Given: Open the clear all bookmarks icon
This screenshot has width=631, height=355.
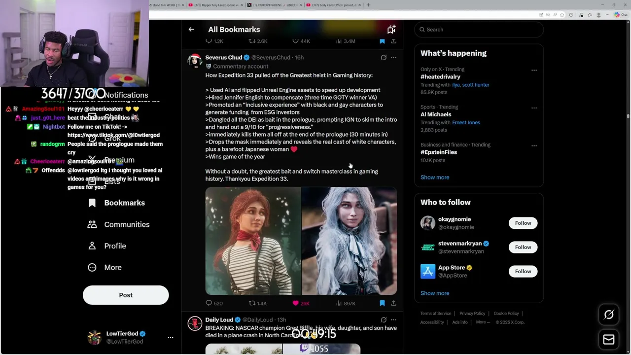Looking at the screenshot, I should pyautogui.click(x=391, y=30).
